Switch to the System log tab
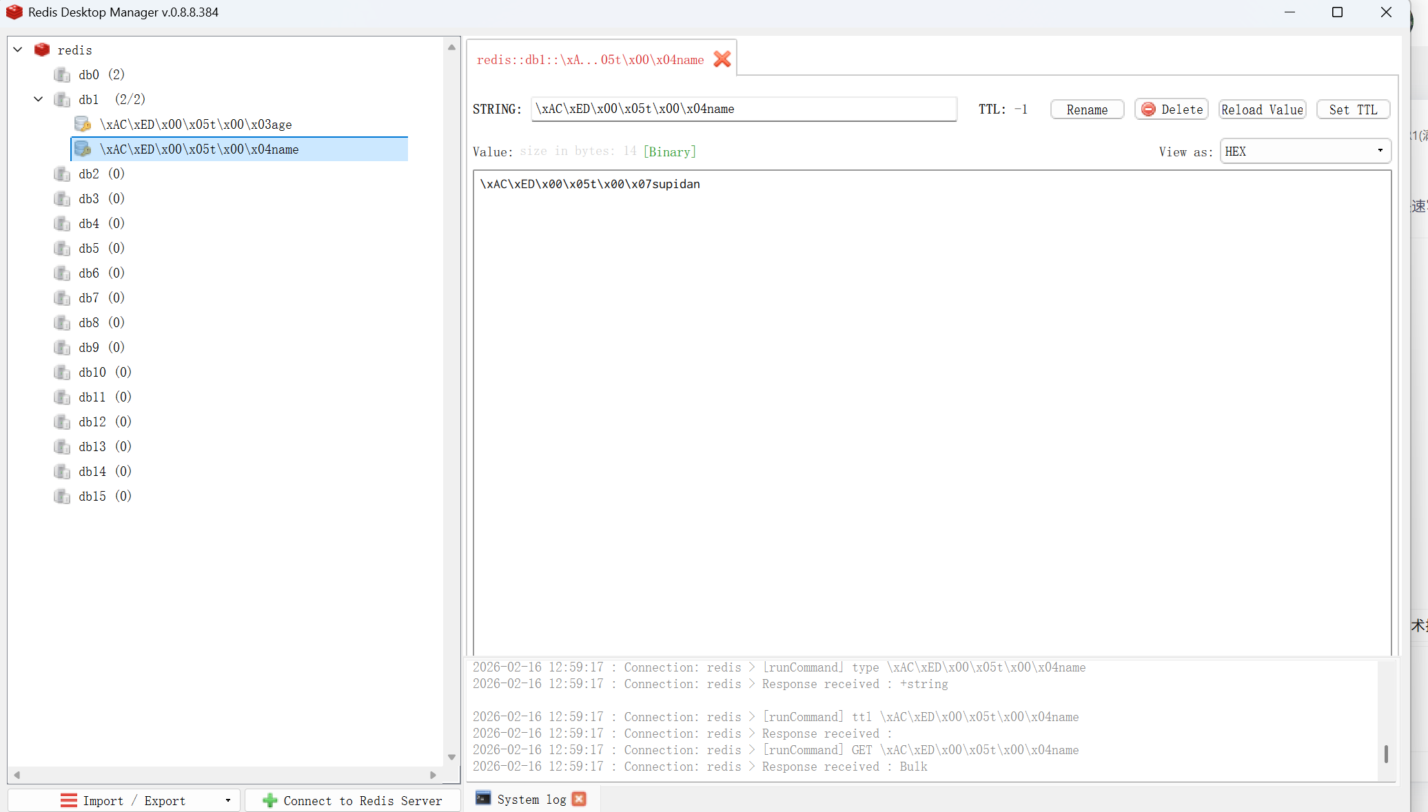 pyautogui.click(x=531, y=799)
